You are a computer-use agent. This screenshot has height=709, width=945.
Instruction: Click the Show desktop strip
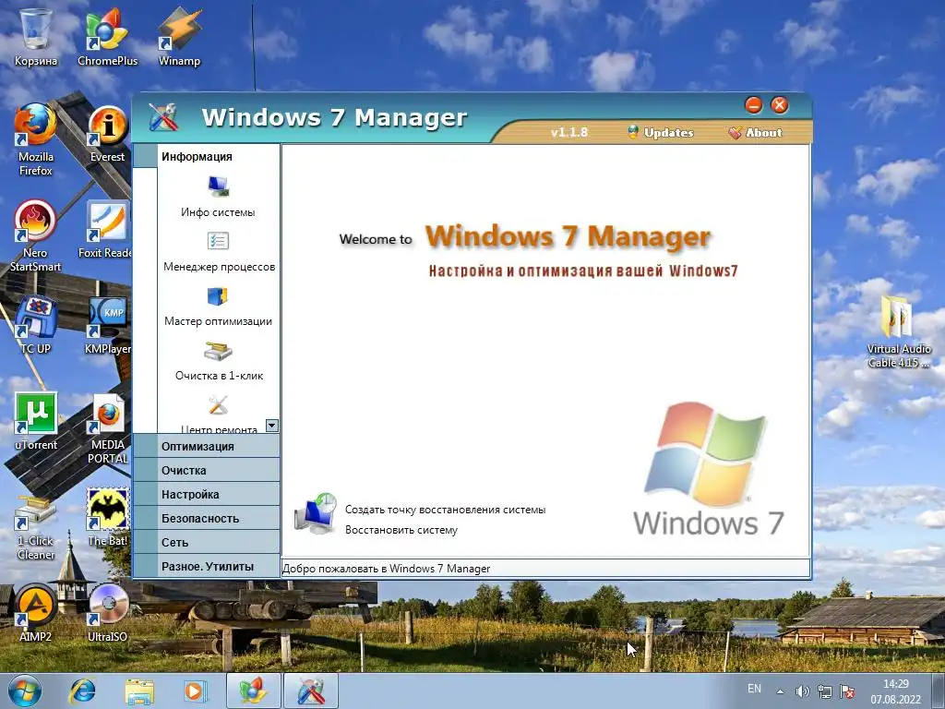939,691
